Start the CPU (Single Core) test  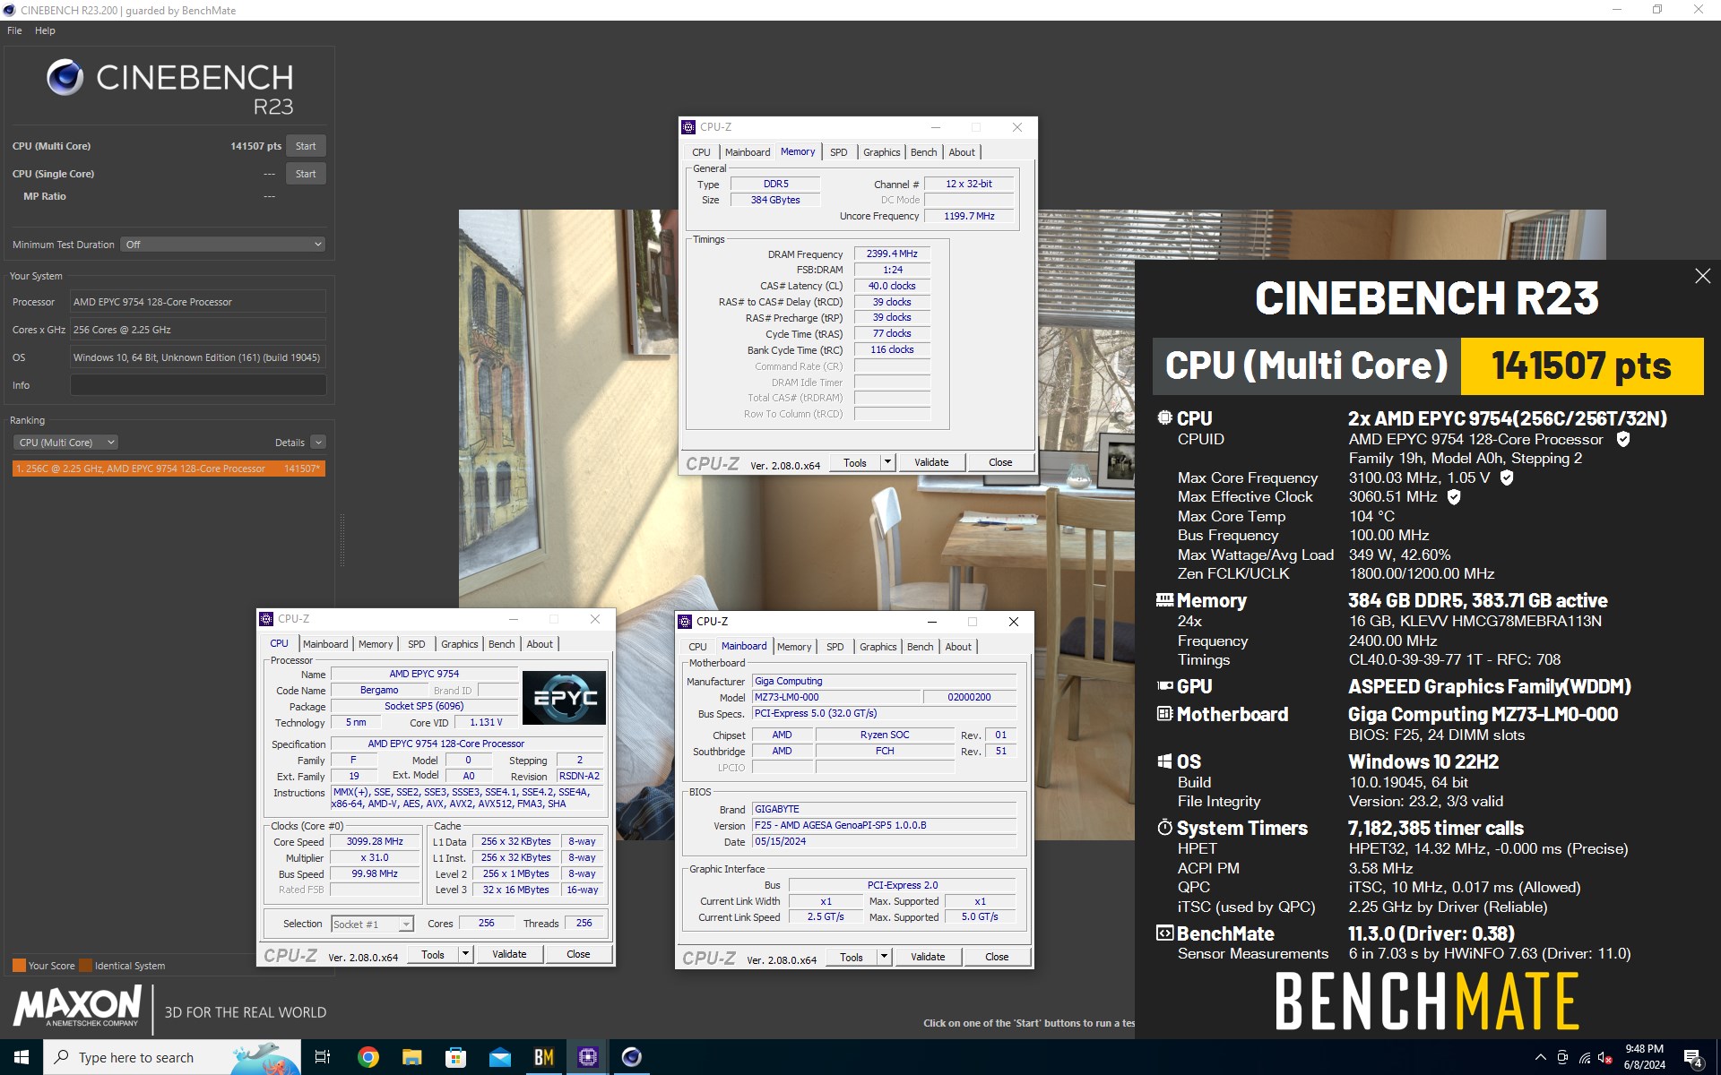point(306,174)
